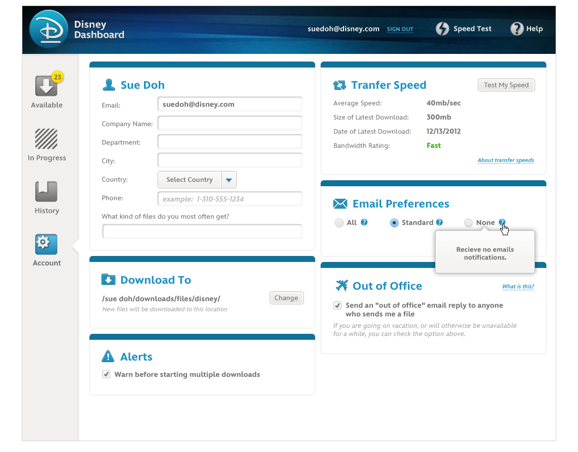Open the History panel from sidebar
This screenshot has width=578, height=452.
pyautogui.click(x=46, y=192)
